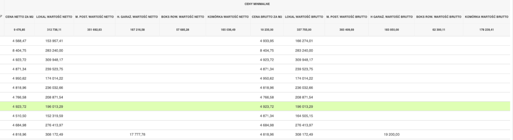Click 276 413,97 in Lokal wartość brutto column

tap(304, 125)
